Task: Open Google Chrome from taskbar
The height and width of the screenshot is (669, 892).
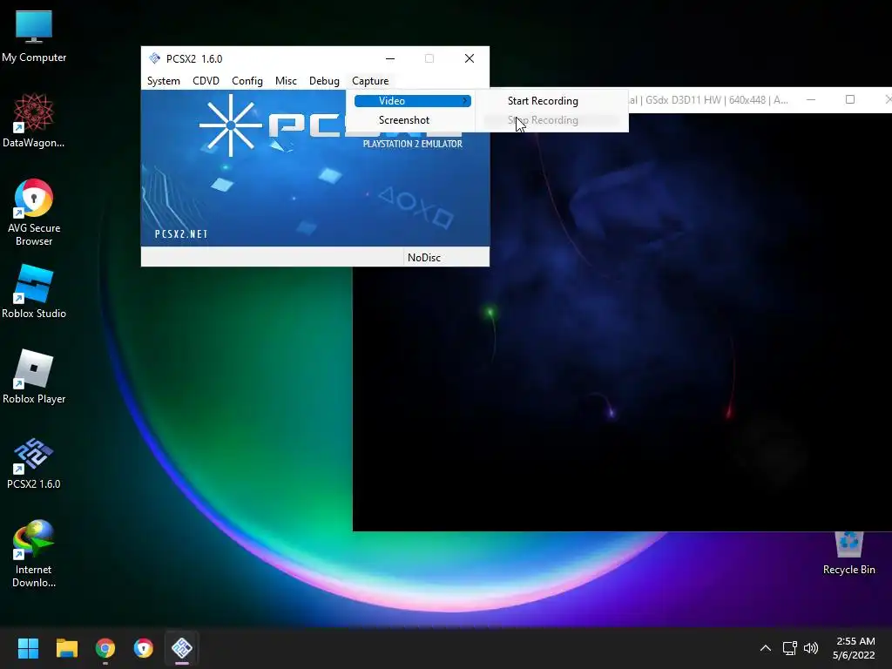Action: point(105,648)
